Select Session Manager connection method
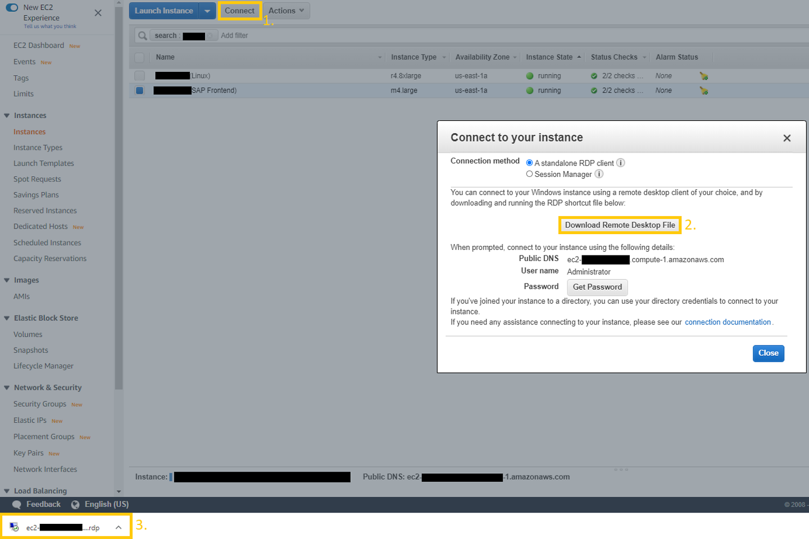The height and width of the screenshot is (539, 809). pyautogui.click(x=529, y=174)
